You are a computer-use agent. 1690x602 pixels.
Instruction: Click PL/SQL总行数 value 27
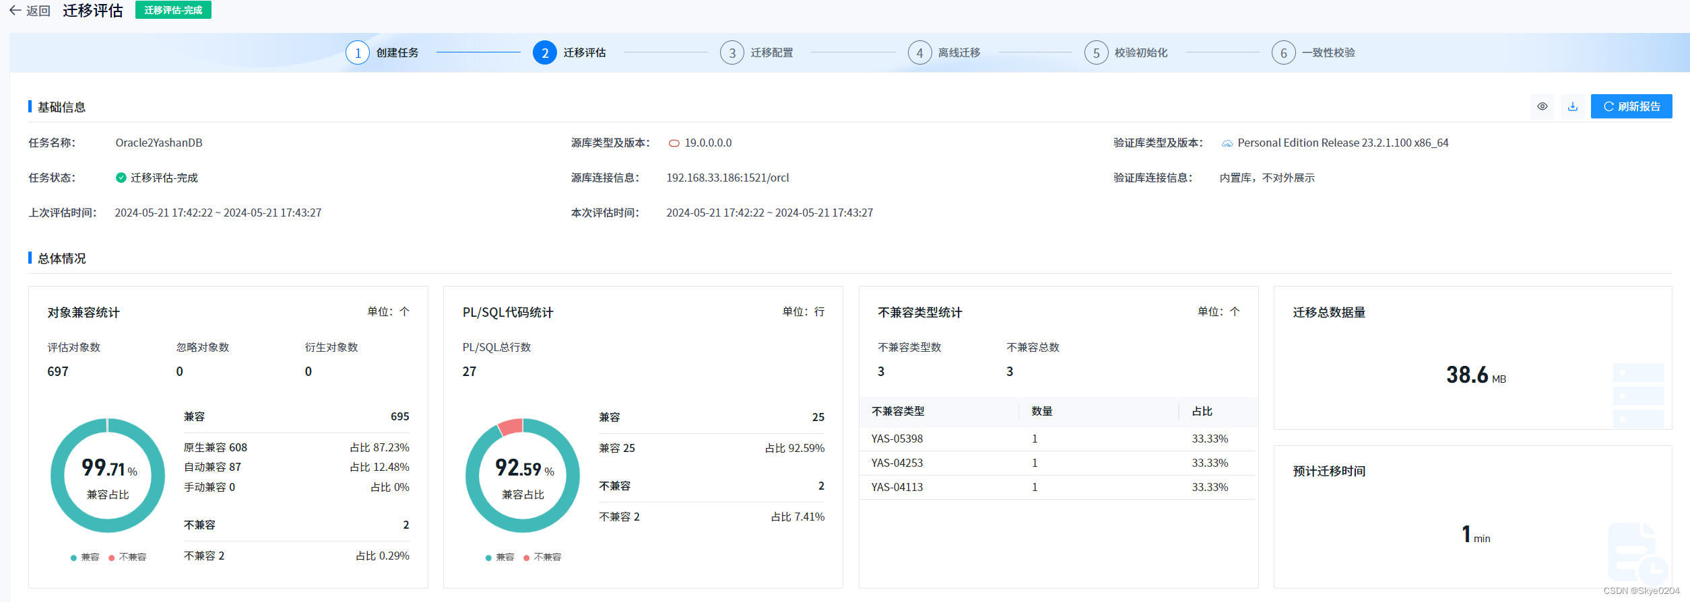(469, 371)
